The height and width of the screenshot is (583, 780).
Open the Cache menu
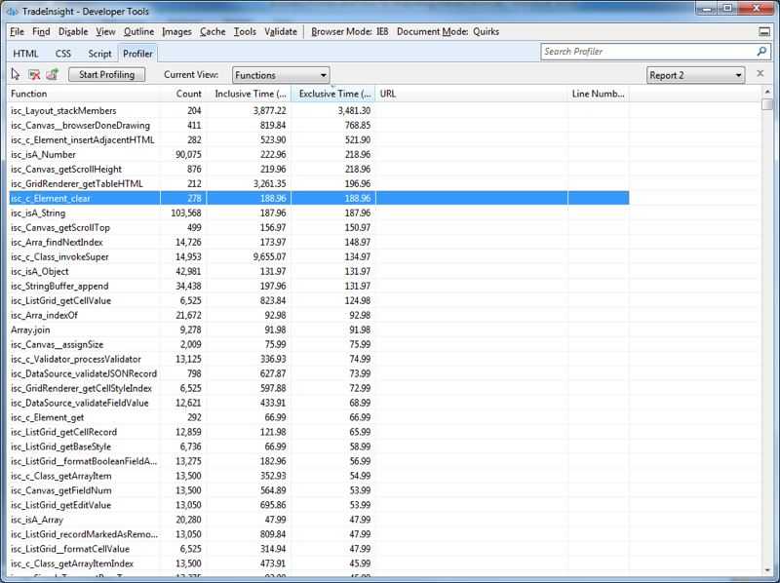pos(213,31)
